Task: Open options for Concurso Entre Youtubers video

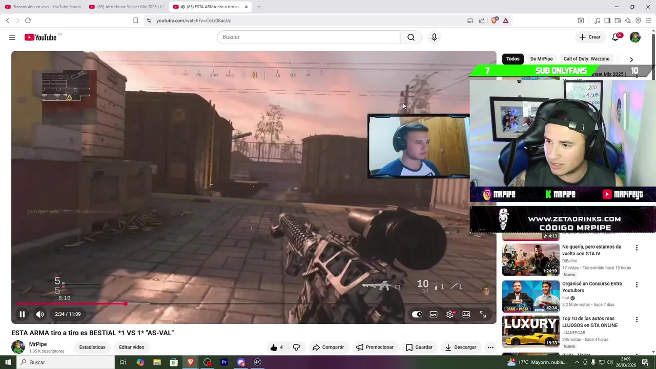Action: [637, 284]
